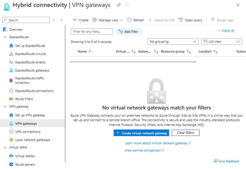The image size is (246, 169).
Task: Select VPN connections in the sidebar
Action: [x=28, y=132]
